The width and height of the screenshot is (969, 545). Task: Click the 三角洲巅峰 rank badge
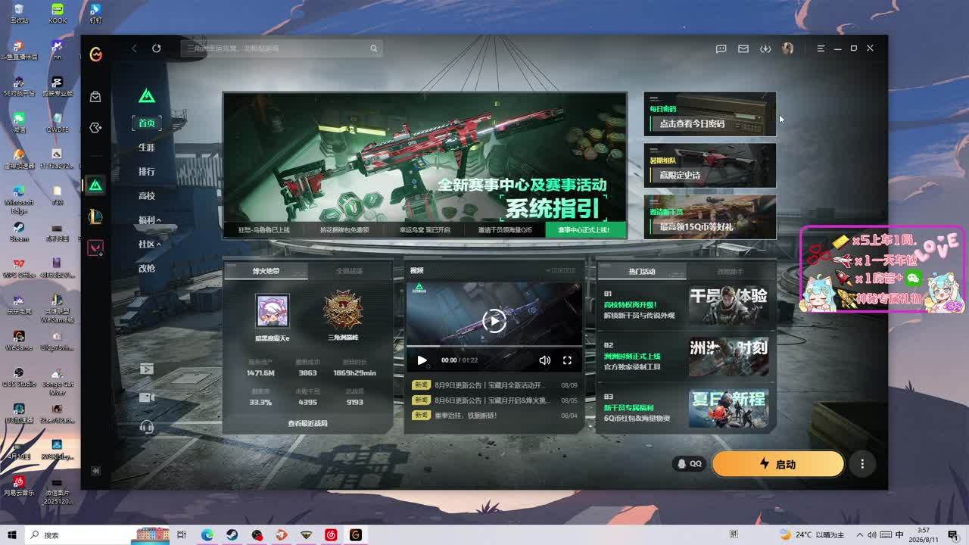tap(343, 310)
